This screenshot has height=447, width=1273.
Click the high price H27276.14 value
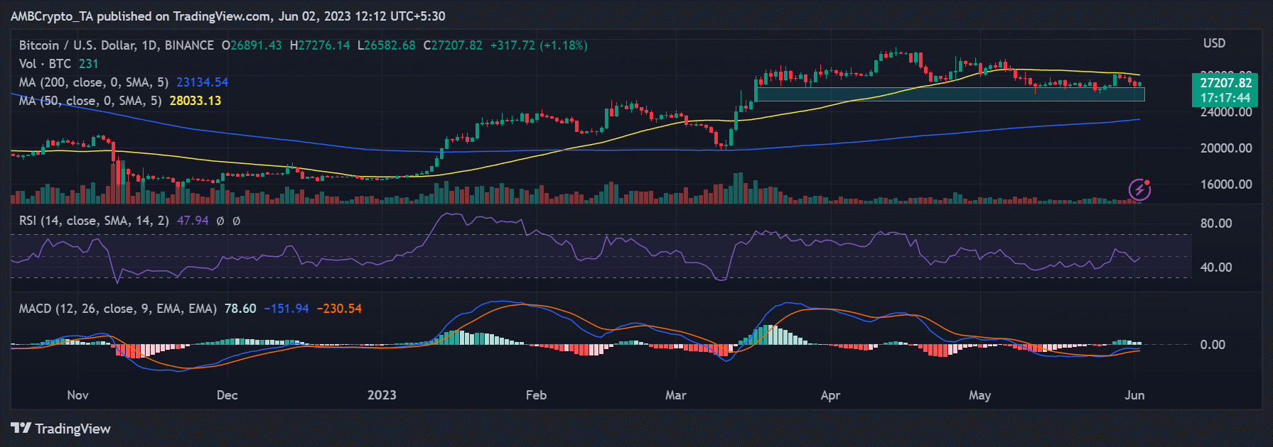tap(320, 45)
